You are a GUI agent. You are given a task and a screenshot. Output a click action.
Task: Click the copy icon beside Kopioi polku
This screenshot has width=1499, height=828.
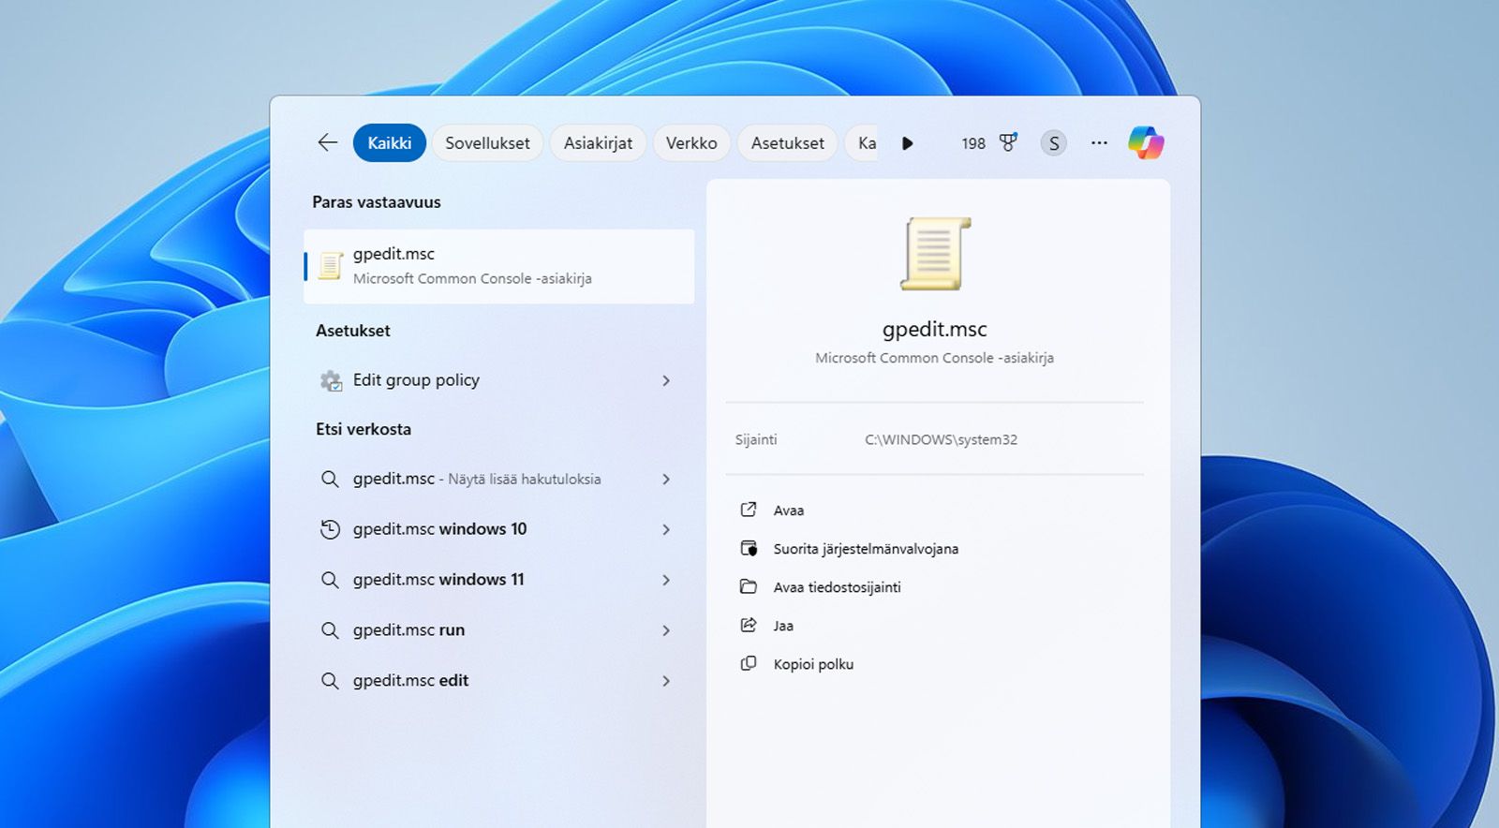coord(749,663)
